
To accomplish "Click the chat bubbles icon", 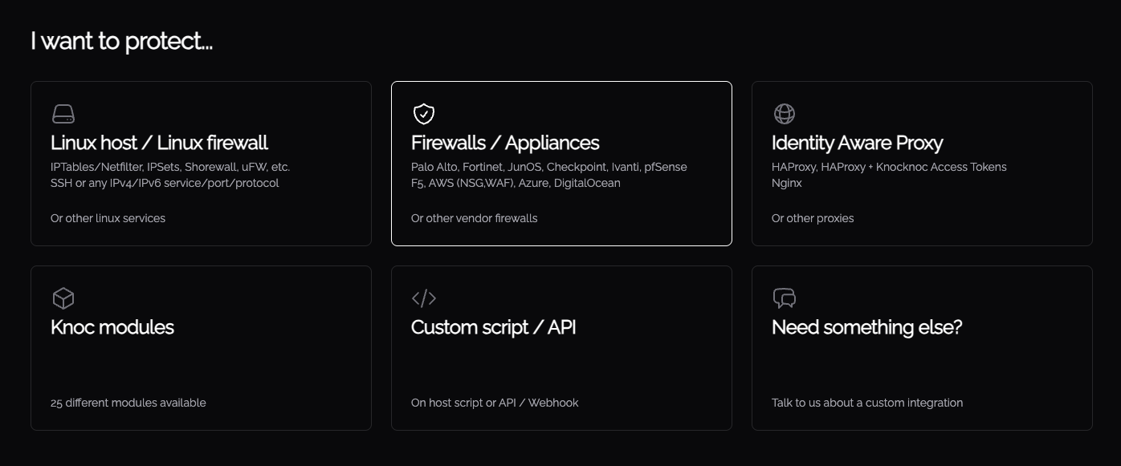I will tap(785, 298).
